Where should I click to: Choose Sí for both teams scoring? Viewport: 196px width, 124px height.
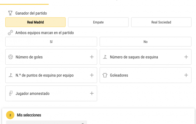(51, 42)
